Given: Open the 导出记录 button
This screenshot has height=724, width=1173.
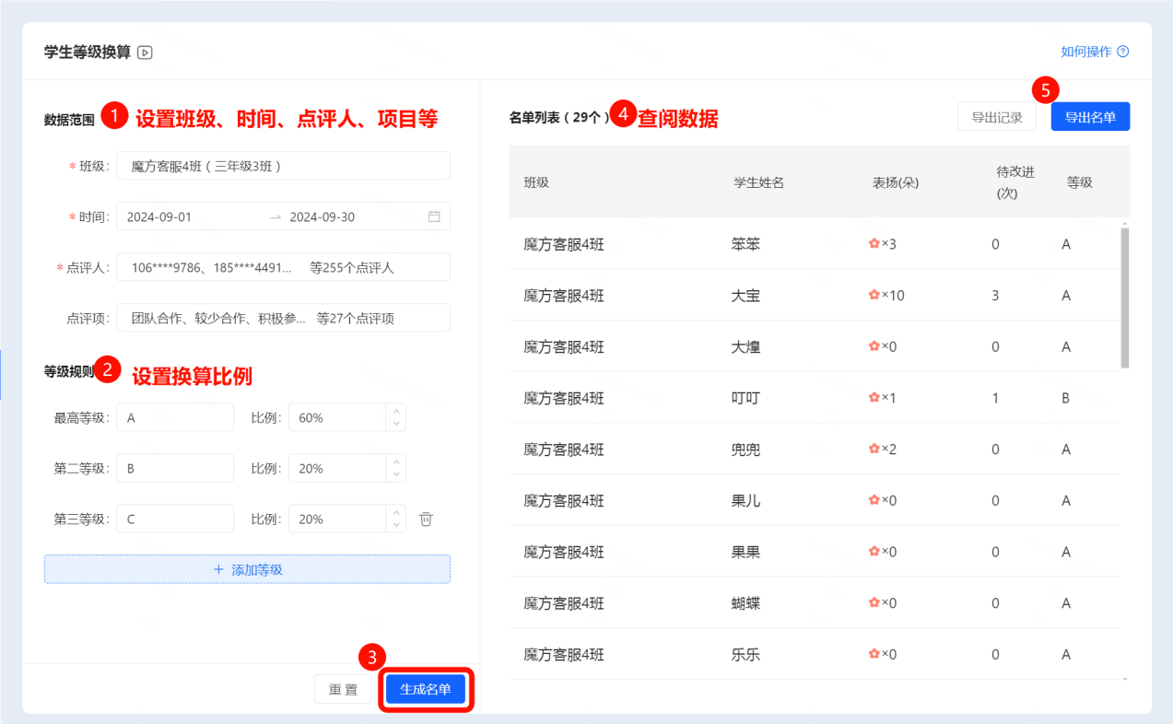Looking at the screenshot, I should [996, 117].
